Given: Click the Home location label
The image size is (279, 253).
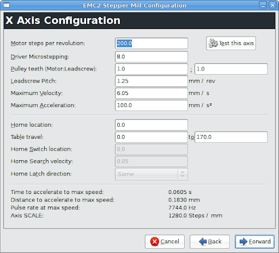Looking at the screenshot, I should pos(32,125).
